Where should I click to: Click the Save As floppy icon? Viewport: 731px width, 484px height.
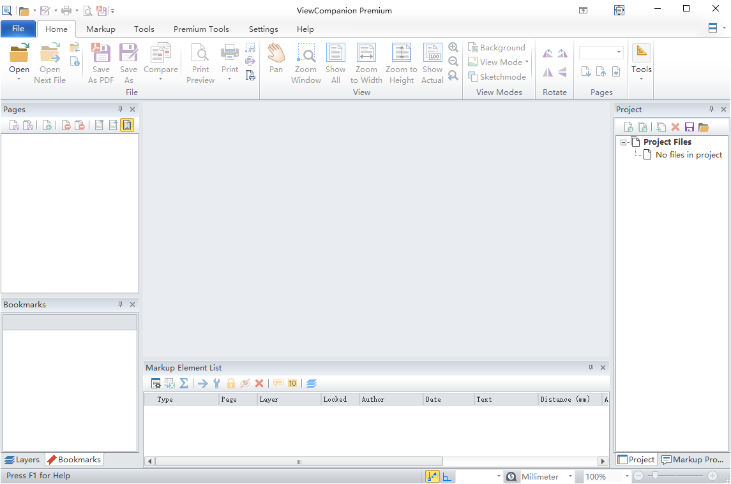129,53
